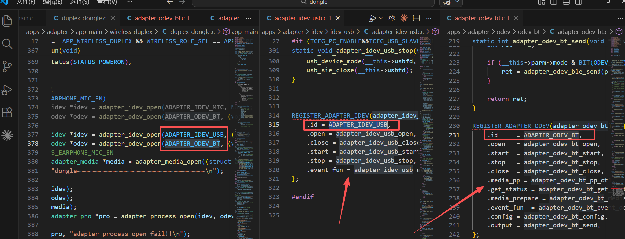This screenshot has height=239, width=625.
Task: Open the 选择(S) menu
Action: [79, 2]
